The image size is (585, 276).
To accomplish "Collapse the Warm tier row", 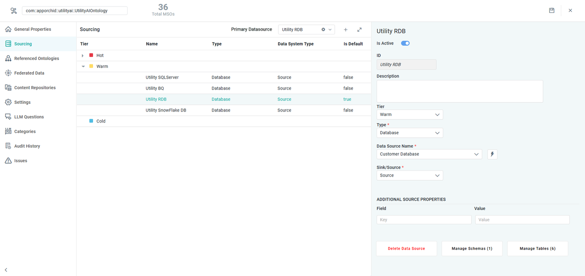I will 83,66.
